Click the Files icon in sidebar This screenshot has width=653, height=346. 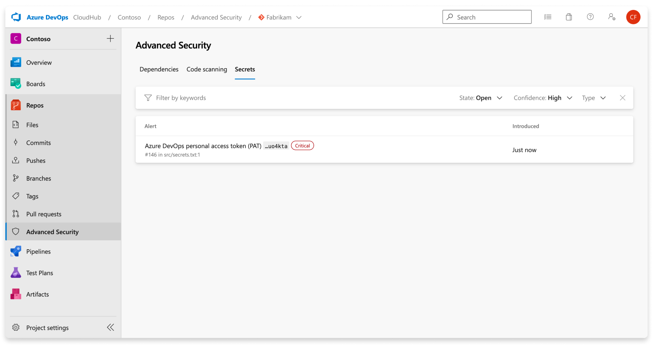[16, 124]
